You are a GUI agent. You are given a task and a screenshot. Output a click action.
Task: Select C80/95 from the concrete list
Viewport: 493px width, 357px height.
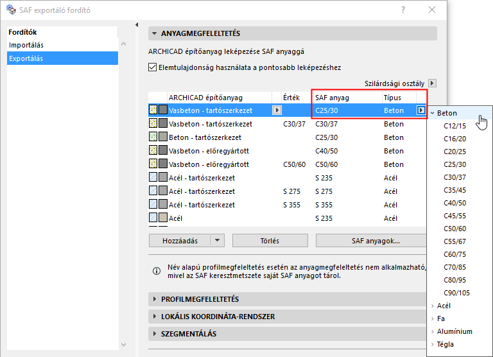point(454,280)
